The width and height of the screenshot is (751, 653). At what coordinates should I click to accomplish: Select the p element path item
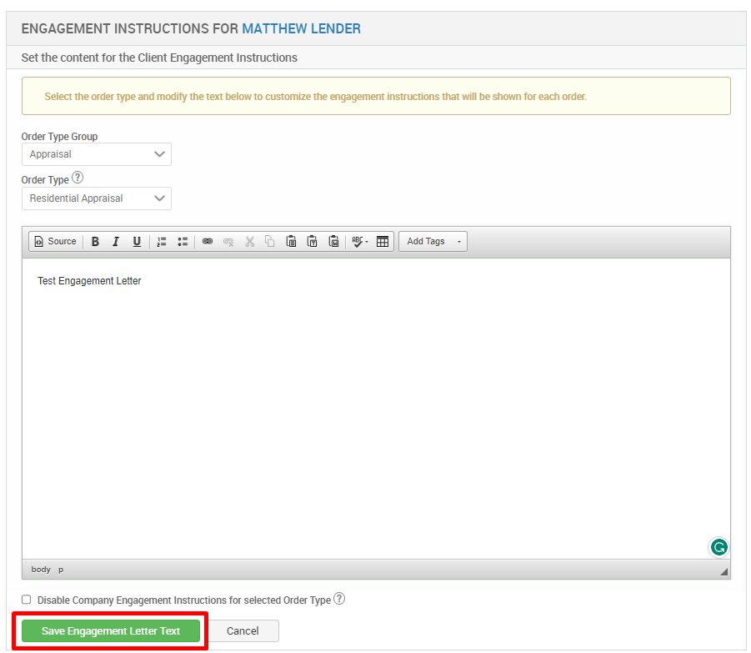pos(61,570)
